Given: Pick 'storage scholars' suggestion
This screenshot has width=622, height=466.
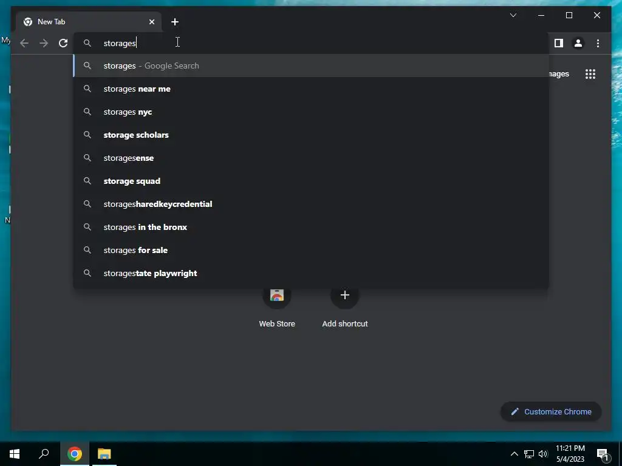Looking at the screenshot, I should [x=311, y=135].
